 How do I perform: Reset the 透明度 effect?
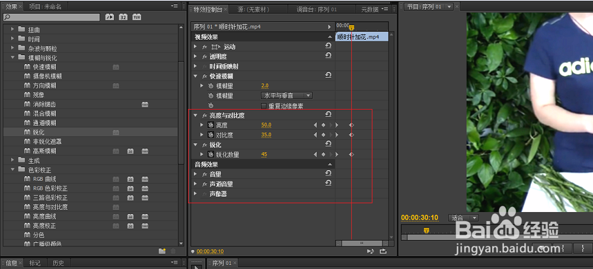(329, 56)
